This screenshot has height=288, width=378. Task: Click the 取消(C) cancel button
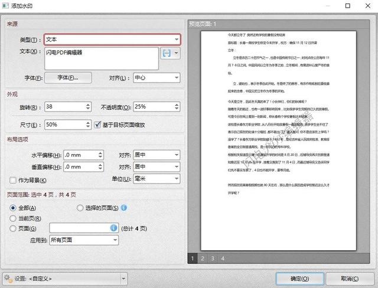[x=350, y=279]
